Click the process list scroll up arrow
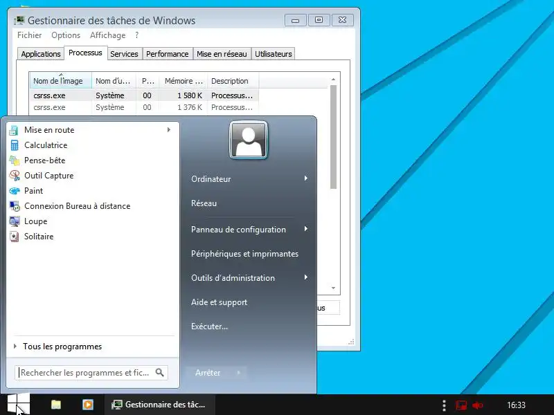The image size is (554, 415). point(333,80)
